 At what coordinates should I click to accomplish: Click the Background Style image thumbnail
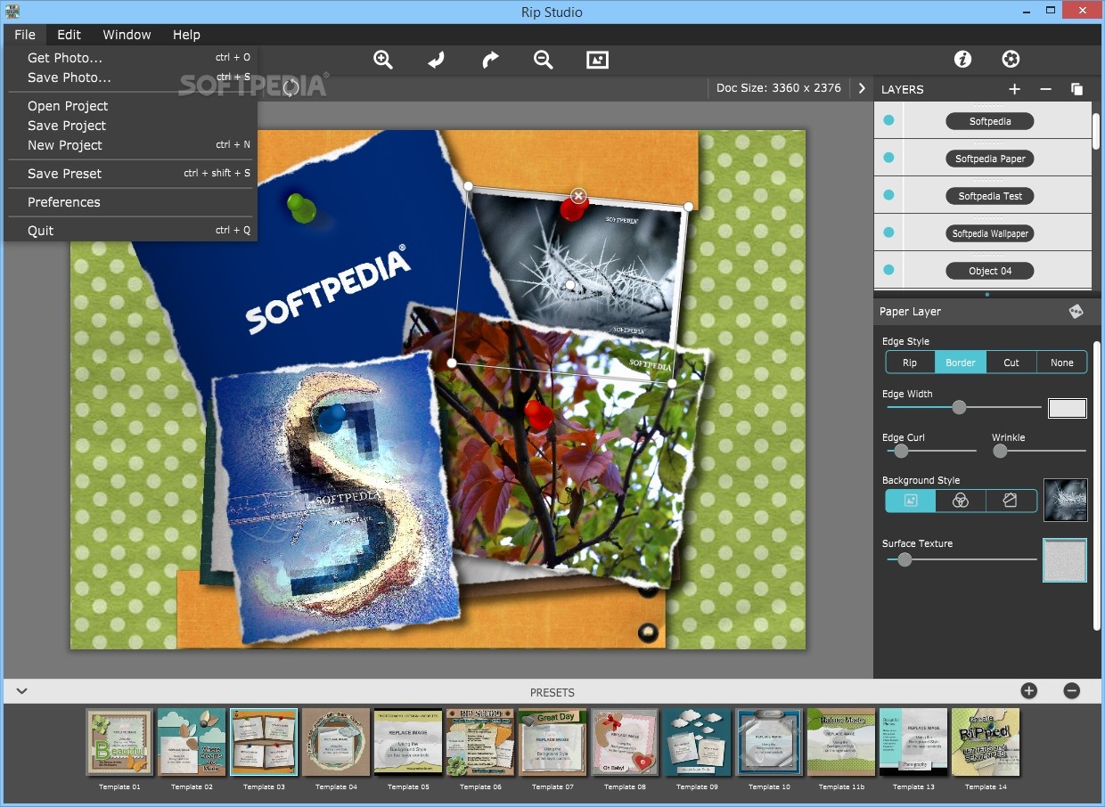pyautogui.click(x=1066, y=500)
